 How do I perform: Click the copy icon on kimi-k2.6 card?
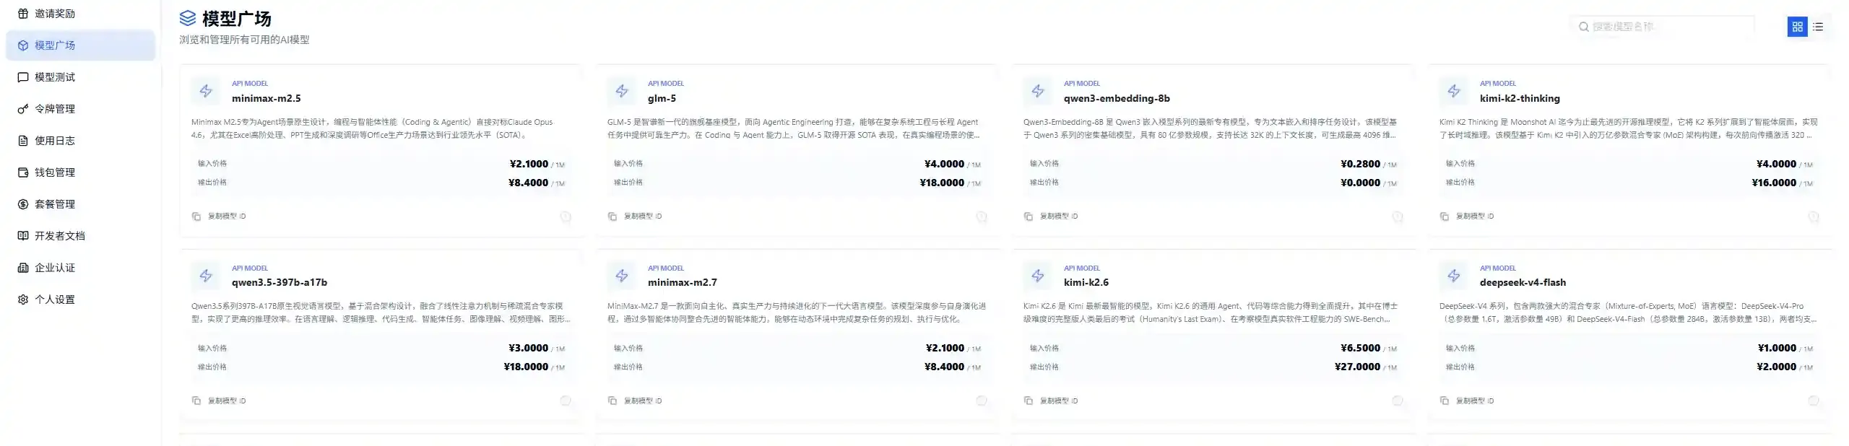point(1029,401)
